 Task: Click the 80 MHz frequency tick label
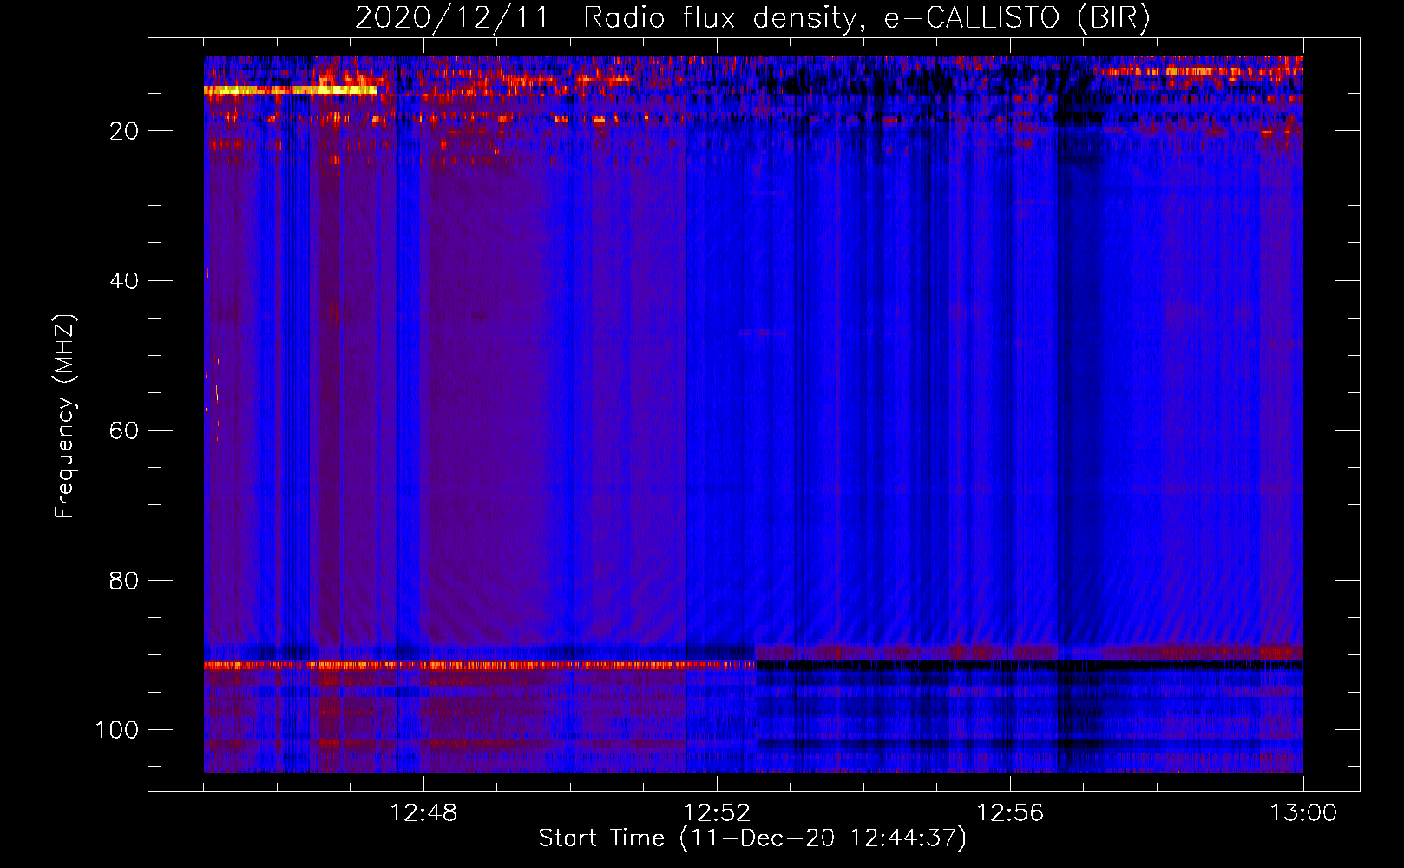pyautogui.click(x=125, y=580)
